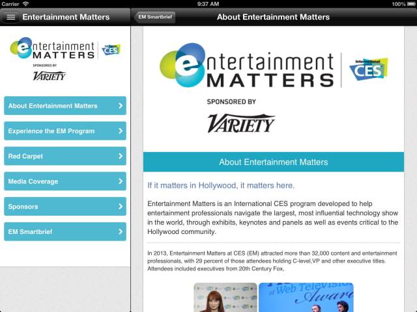Open About Entertainment Matters menu item
Viewport: 417px width, 312px height.
tap(65, 105)
